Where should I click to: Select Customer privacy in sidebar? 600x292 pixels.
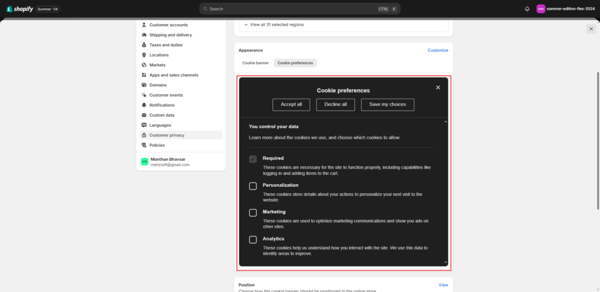[x=181, y=135]
